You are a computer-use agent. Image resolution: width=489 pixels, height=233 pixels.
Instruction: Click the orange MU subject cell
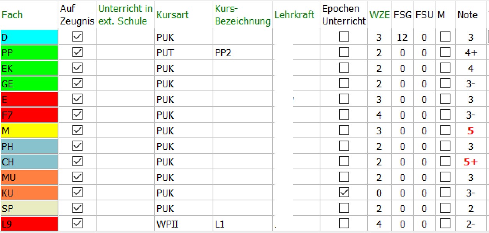tap(29, 177)
